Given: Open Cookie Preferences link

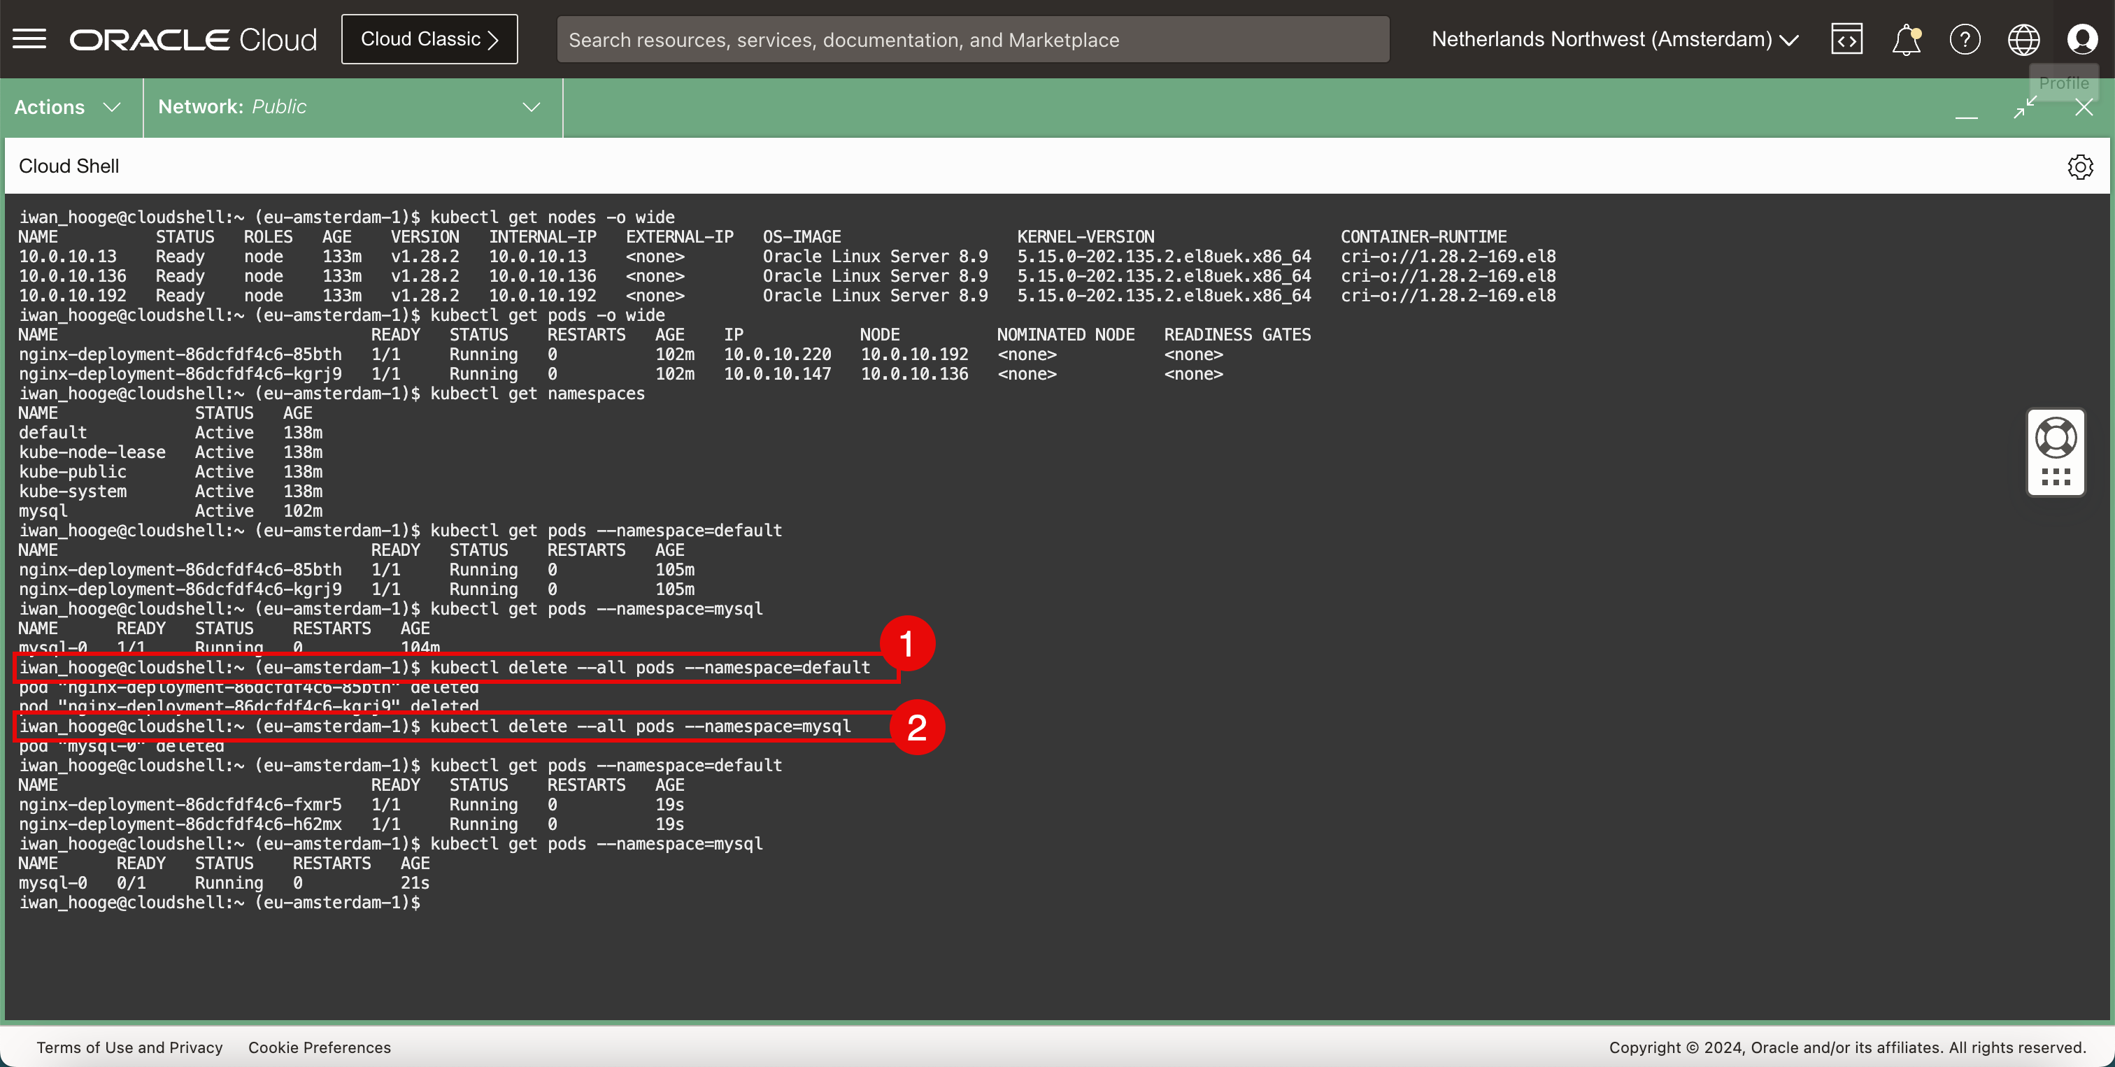Looking at the screenshot, I should click(320, 1047).
